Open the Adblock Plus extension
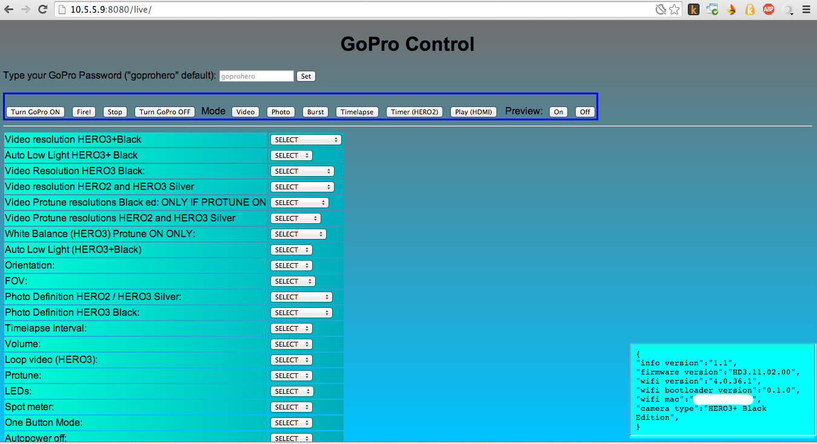 click(x=769, y=10)
